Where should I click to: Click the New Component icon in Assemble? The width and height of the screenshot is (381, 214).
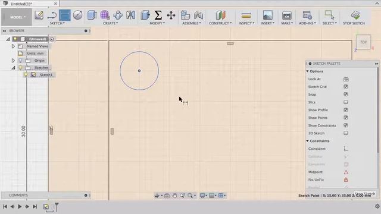click(x=185, y=15)
